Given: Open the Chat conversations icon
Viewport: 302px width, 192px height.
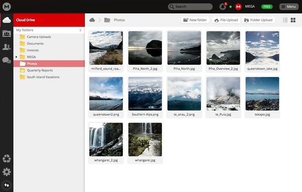Looking at the screenshot, I should click(6, 60).
